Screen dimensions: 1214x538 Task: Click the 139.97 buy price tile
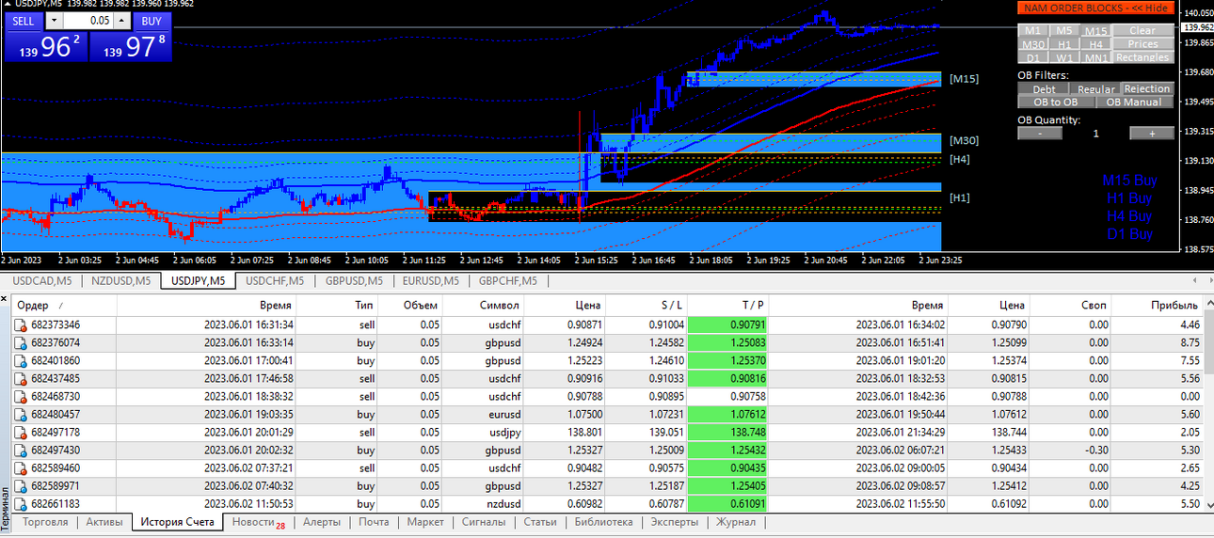pyautogui.click(x=131, y=46)
